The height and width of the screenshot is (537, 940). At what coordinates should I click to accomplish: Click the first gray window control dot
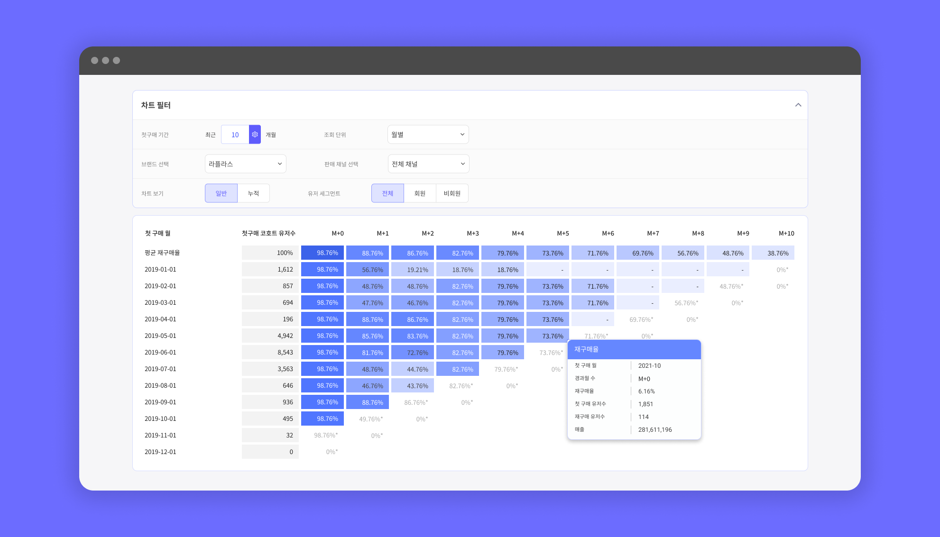[94, 61]
